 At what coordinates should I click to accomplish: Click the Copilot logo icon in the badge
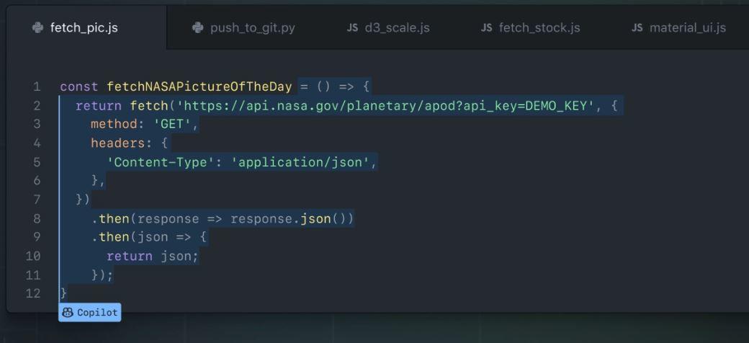(x=68, y=313)
